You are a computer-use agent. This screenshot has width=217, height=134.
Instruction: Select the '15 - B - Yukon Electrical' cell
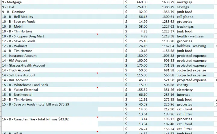tap(50, 90)
